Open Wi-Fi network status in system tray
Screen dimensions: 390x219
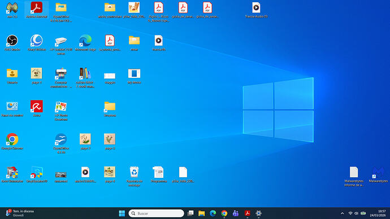[x=350, y=213]
